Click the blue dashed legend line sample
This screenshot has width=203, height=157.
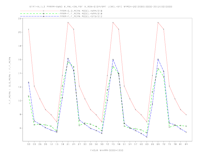(x=40, y=16)
